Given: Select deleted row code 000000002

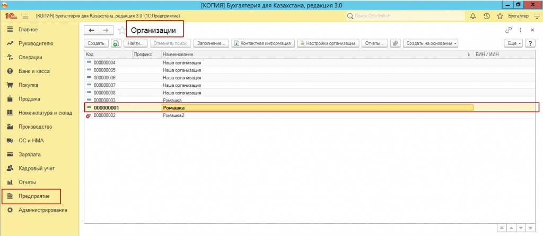Looking at the screenshot, I should [x=309, y=115].
